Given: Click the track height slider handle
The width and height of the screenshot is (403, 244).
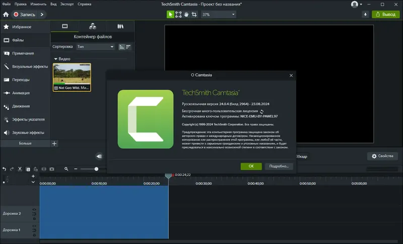Looking at the screenshot, I should (x=4, y=182).
